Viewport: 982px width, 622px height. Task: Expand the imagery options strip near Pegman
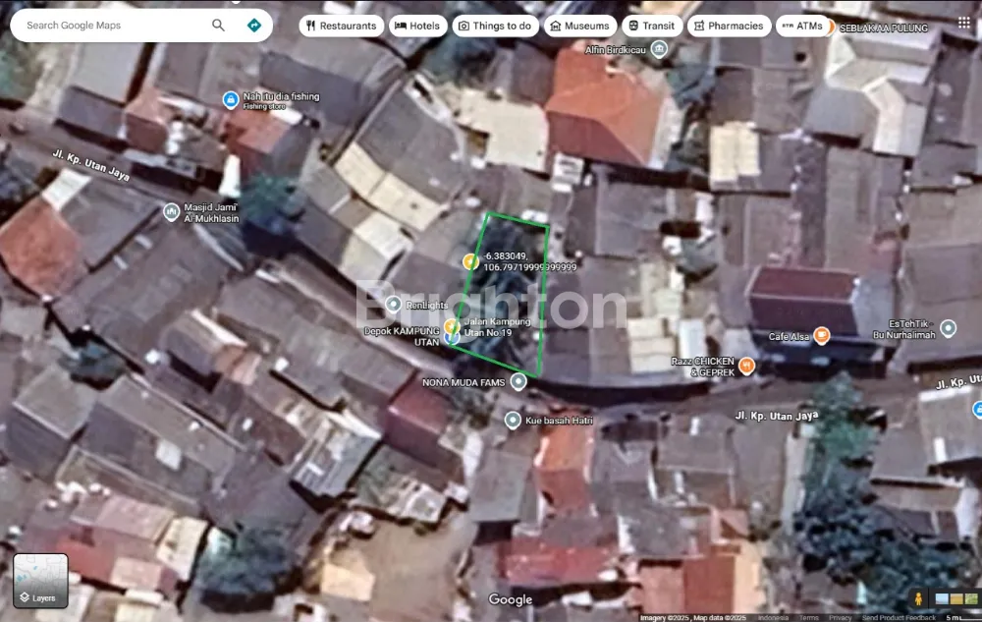click(x=955, y=598)
